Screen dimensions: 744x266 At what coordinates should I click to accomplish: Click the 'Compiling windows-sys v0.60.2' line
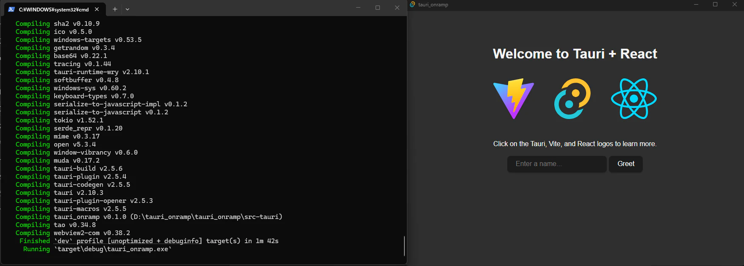point(71,88)
